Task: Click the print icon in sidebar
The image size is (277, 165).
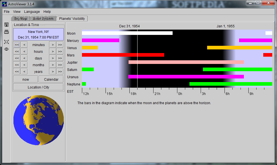Action: click(6, 32)
